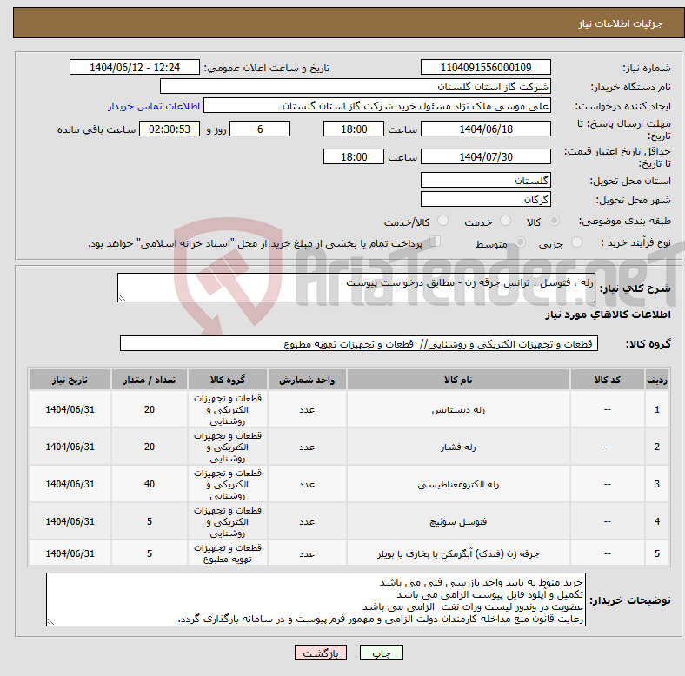Screen dimensions: 685x676
Task: Click the نام کالا column header
Action: pos(458,380)
